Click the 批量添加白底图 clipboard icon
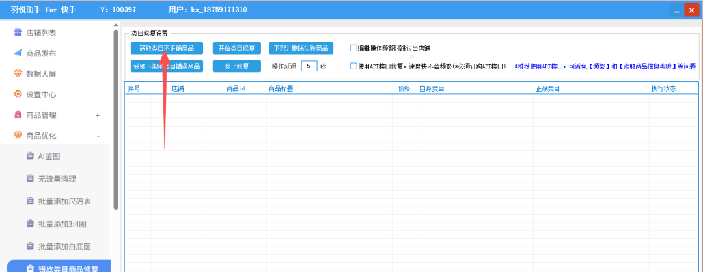Screen dimensions: 703x272 coord(30,246)
